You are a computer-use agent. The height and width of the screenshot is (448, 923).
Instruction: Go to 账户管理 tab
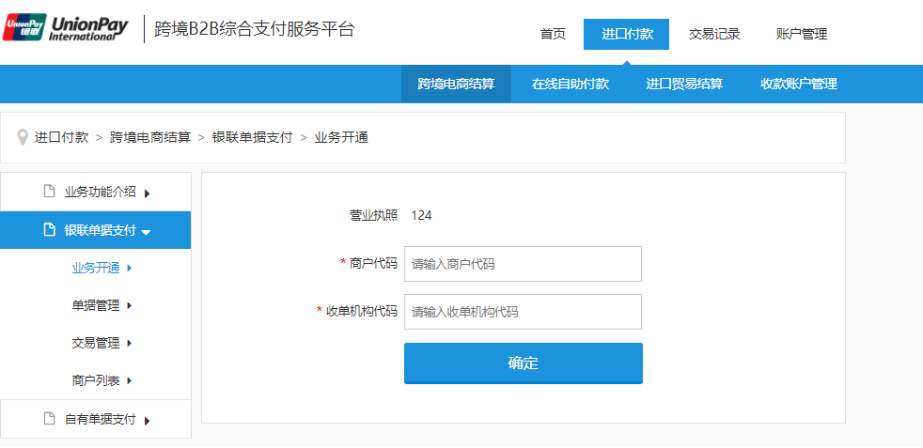pyautogui.click(x=802, y=34)
